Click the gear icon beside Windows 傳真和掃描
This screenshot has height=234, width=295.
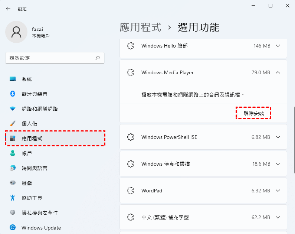click(130, 164)
